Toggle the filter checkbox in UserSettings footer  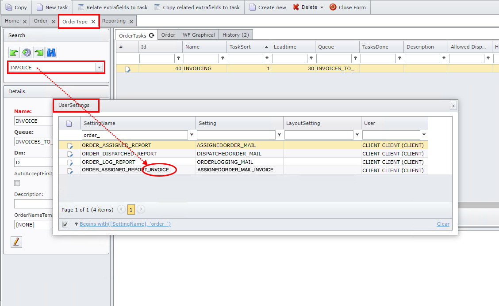pos(65,224)
